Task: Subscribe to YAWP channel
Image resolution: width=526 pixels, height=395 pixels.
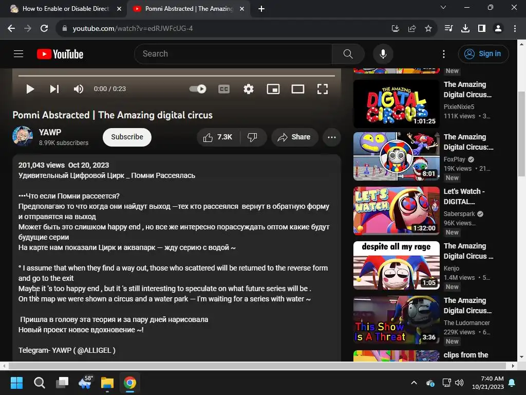Action: pyautogui.click(x=127, y=137)
